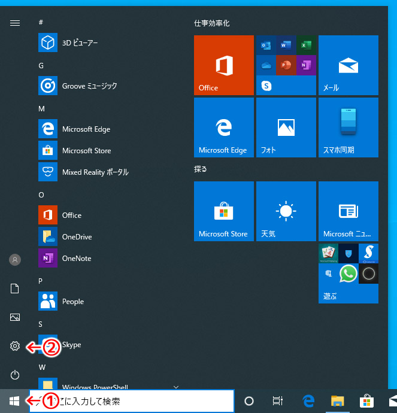Open Documents from the left rail

click(x=15, y=289)
